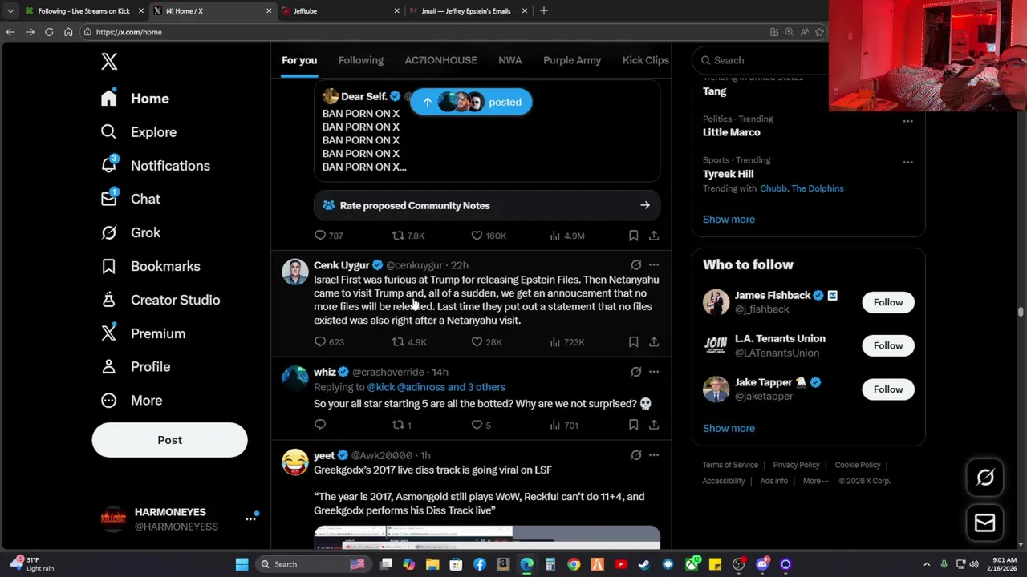Open more options on yeet post
The image size is (1027, 577).
pos(654,455)
